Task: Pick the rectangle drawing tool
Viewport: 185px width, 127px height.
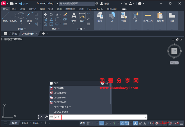Action: [x=36, y=14]
